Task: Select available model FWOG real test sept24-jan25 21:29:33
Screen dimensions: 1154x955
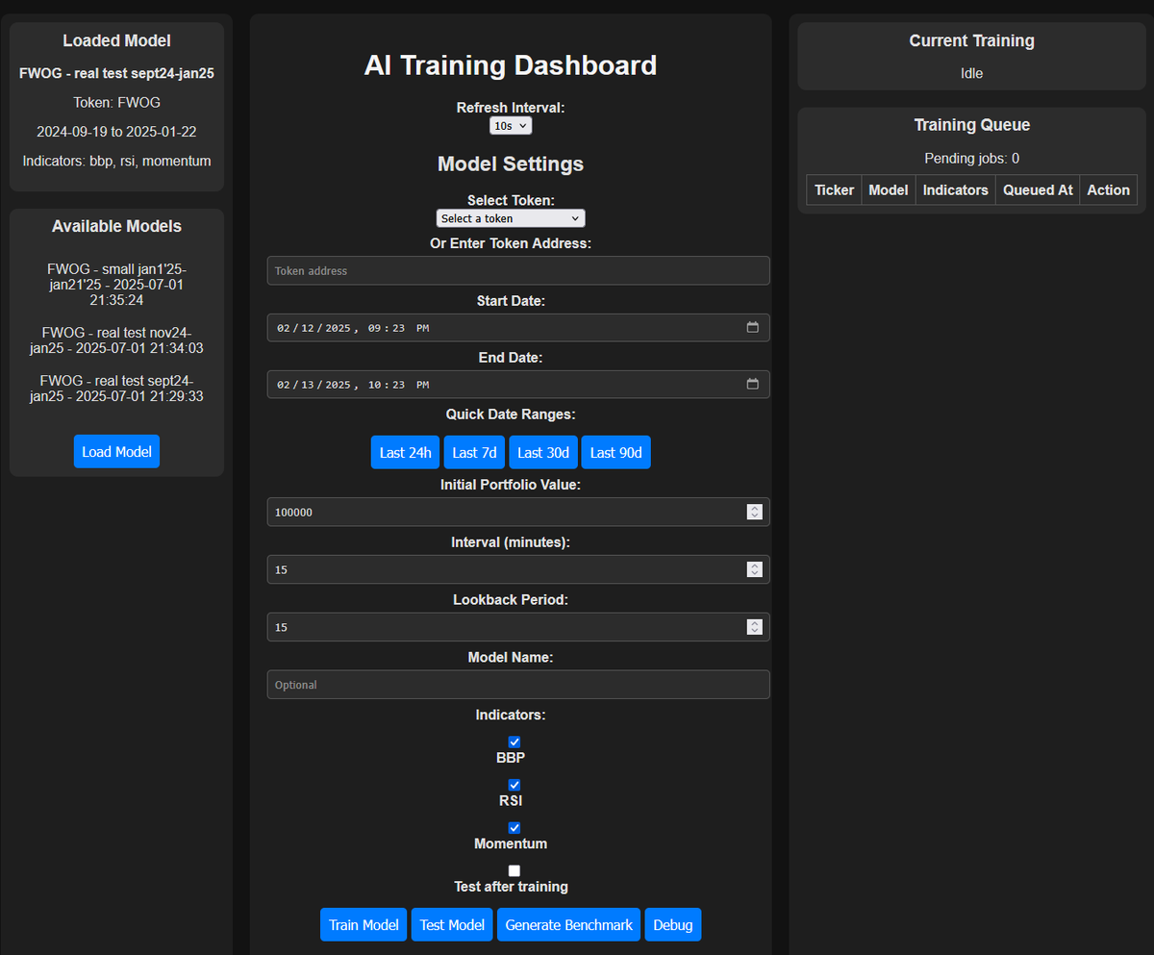Action: (116, 388)
